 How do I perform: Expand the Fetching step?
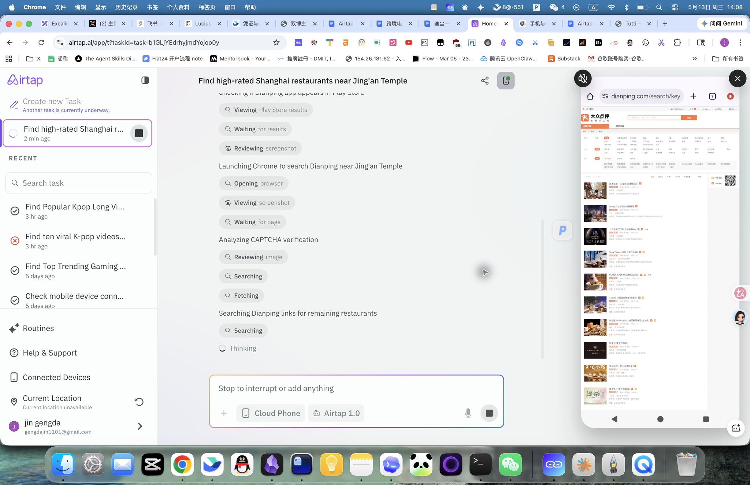(x=241, y=296)
